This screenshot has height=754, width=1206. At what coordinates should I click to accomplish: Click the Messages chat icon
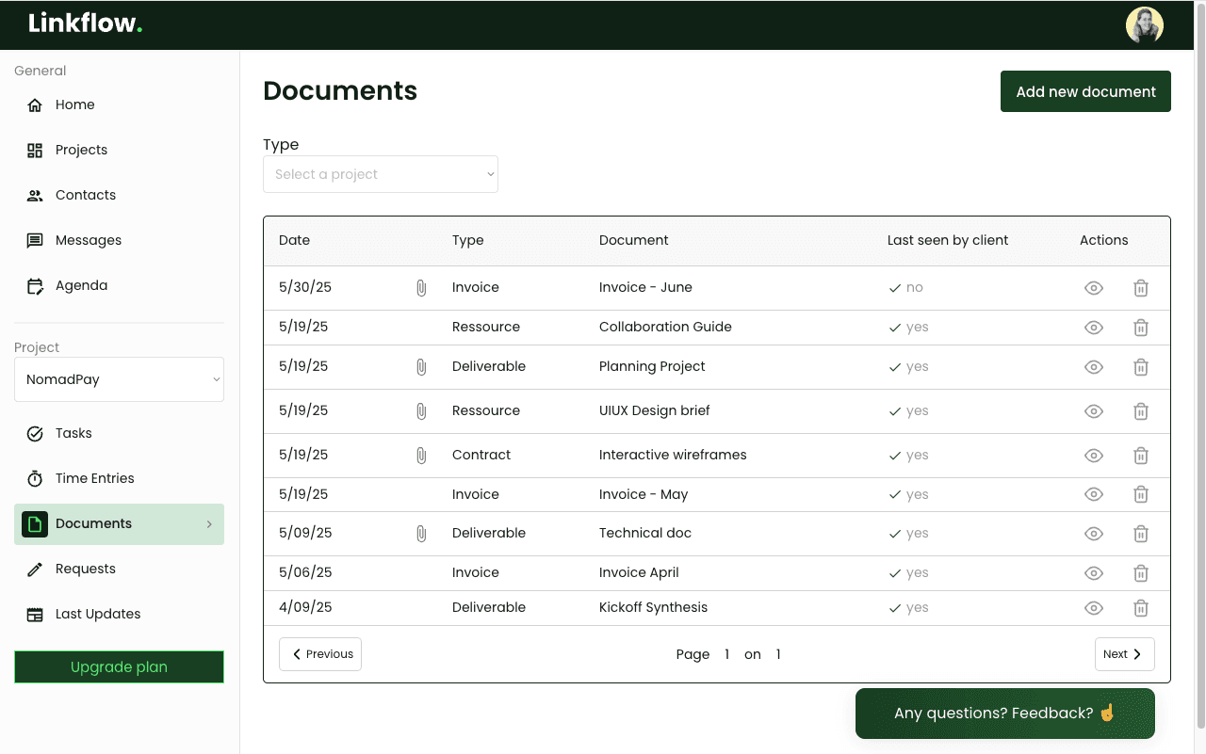tap(35, 240)
